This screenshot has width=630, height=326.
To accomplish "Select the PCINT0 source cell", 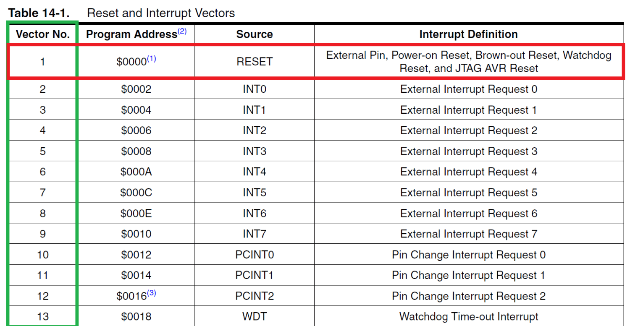I will pos(254,255).
